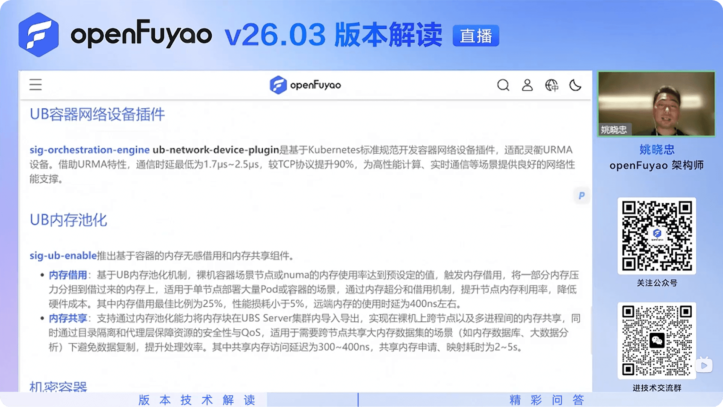Viewport: 723px width, 407px height.
Task: Click the play icon beside the group QR code
Action: 704,365
